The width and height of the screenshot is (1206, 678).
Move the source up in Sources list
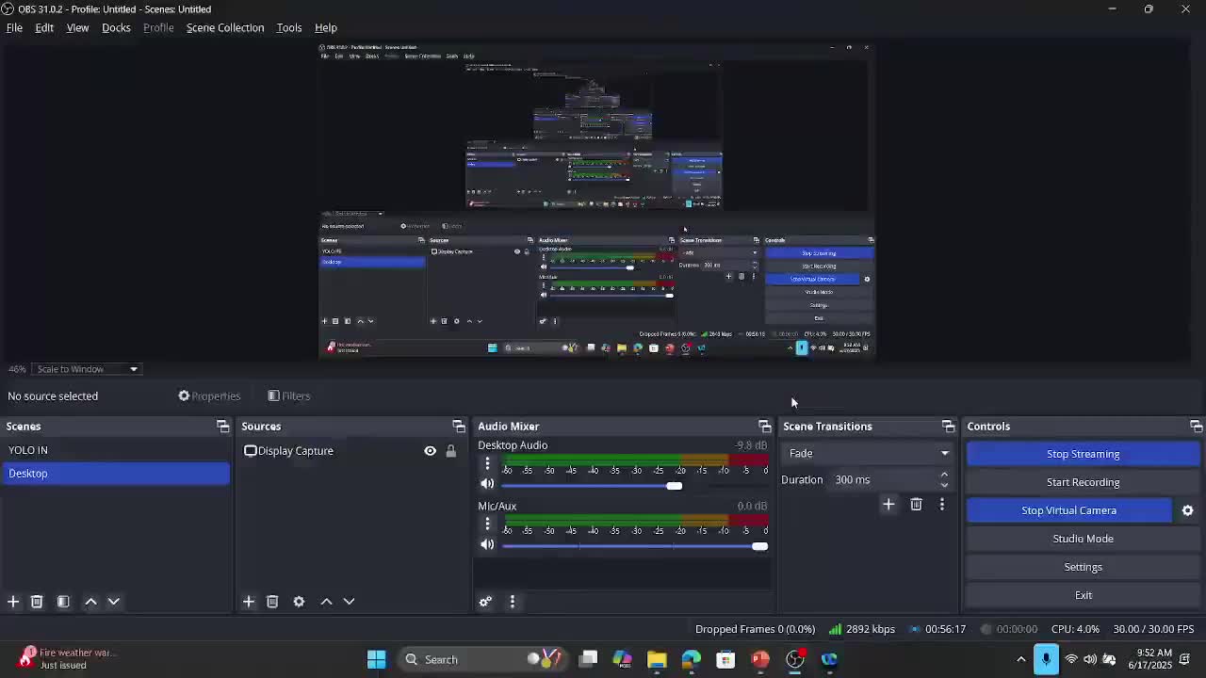tap(326, 602)
